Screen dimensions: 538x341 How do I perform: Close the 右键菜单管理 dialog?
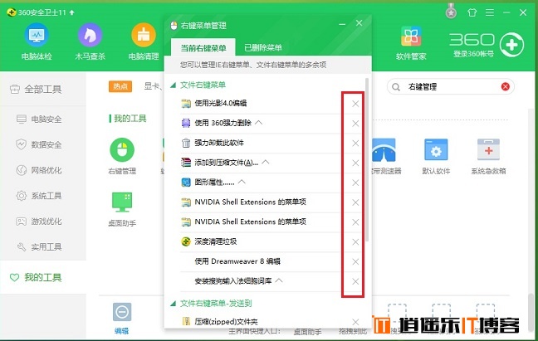pos(359,23)
